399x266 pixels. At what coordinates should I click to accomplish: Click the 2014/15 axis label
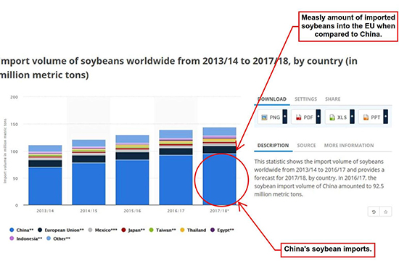(x=89, y=211)
